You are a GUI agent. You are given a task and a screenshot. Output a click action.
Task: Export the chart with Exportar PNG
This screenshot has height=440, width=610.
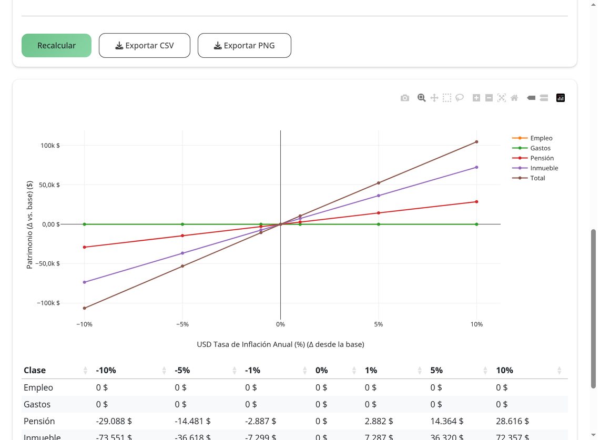[x=245, y=46]
